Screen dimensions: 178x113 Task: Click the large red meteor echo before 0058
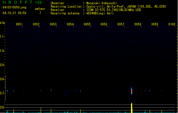[x=132, y=91]
